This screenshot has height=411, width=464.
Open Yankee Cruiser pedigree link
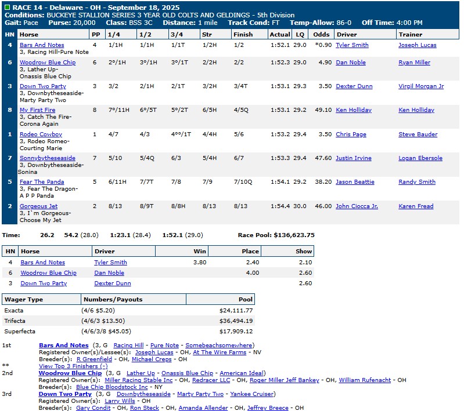[253, 394]
